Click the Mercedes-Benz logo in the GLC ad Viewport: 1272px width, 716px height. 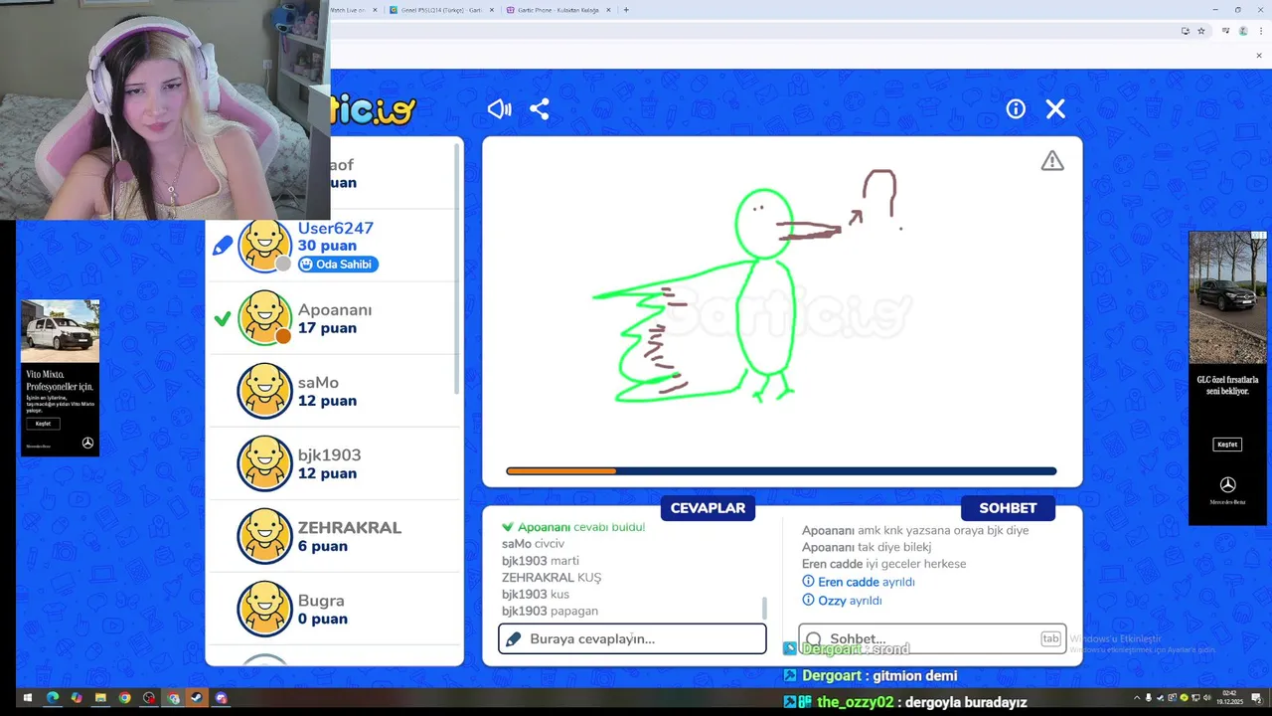(1227, 485)
